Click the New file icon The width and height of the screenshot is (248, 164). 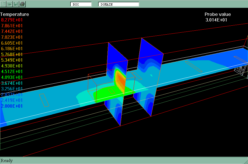coord(3,4)
